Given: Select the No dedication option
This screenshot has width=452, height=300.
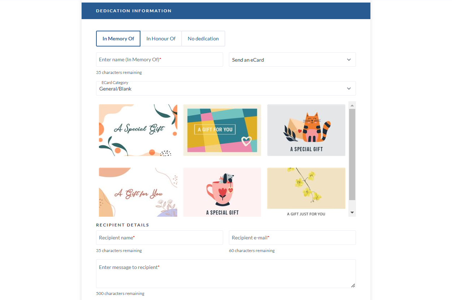Looking at the screenshot, I should point(203,39).
